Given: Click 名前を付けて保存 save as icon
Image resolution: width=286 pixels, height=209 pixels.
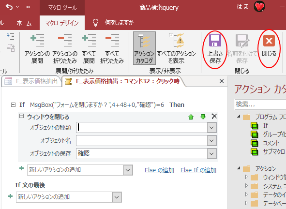Looking at the screenshot, I should pyautogui.click(x=242, y=49).
